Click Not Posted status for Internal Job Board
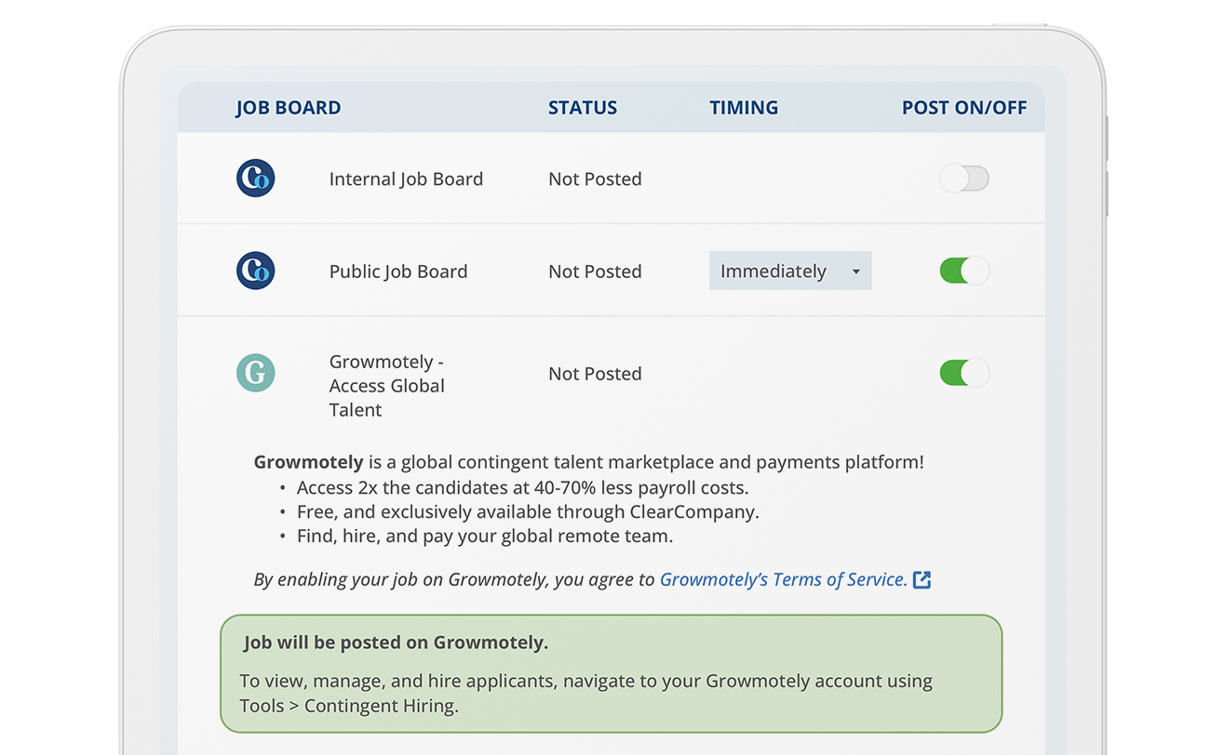 pos(595,179)
